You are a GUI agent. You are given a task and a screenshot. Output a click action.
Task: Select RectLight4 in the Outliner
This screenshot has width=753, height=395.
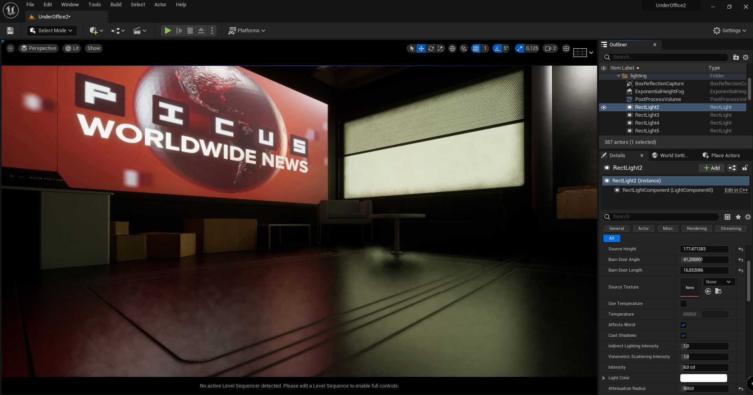coord(647,123)
